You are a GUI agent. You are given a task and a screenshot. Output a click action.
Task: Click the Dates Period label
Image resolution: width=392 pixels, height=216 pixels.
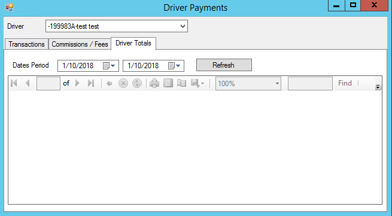[x=31, y=65]
